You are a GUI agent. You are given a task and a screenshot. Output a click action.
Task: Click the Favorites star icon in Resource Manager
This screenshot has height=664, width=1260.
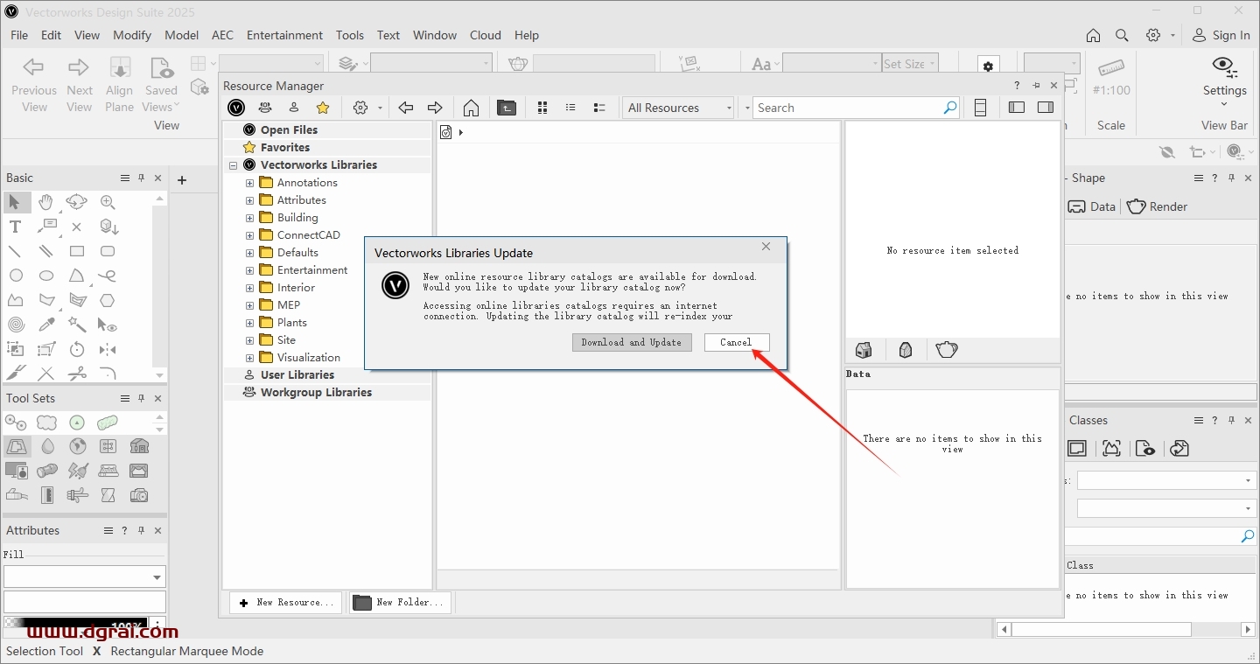323,108
